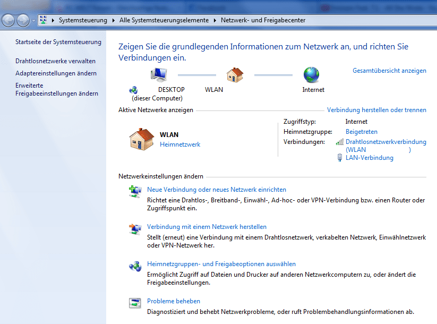Screen dimensions: 437x324
Task: Select the Netzwerk- und Freigabecenter breadcrumb
Action: coord(263,20)
